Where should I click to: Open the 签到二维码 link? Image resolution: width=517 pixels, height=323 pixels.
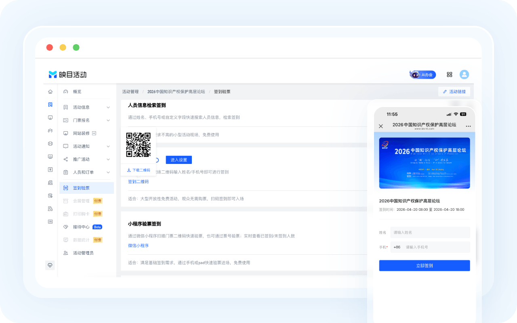[138, 182]
